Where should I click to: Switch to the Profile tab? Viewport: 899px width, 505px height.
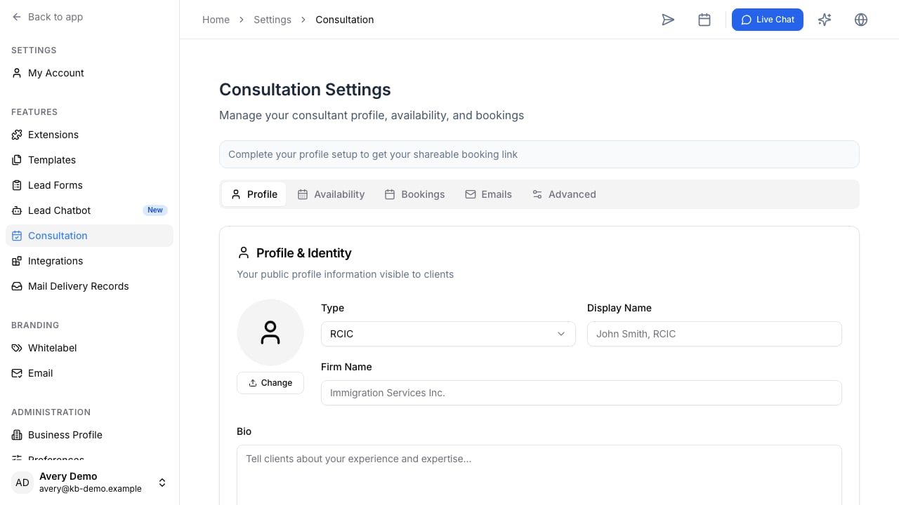(254, 194)
